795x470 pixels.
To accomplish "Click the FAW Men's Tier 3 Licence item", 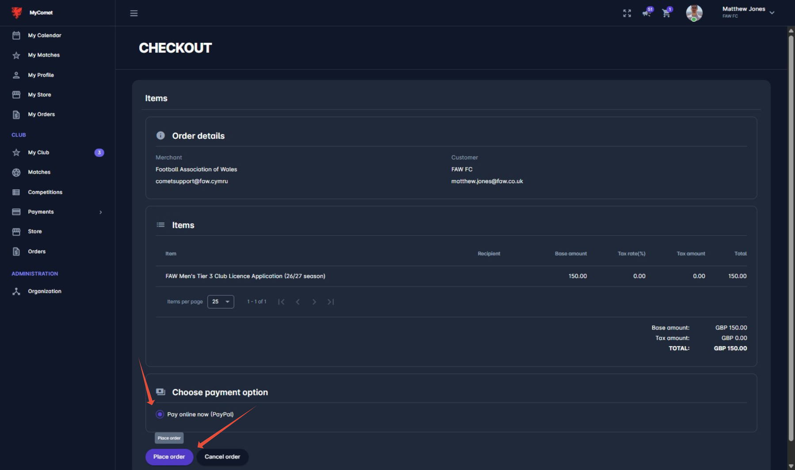I will [245, 276].
